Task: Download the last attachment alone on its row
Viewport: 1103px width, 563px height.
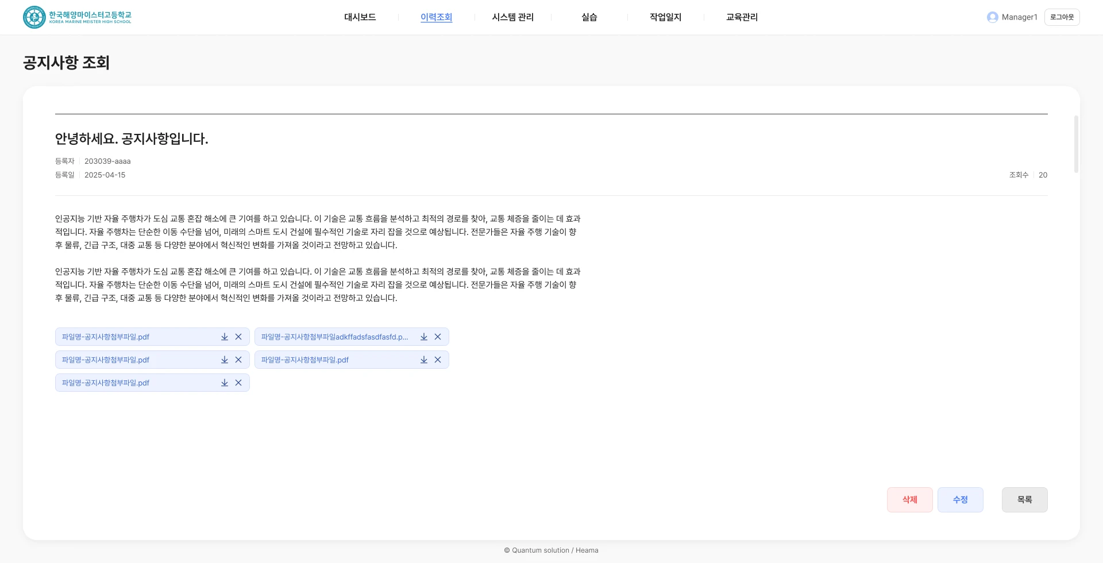Action: (225, 383)
